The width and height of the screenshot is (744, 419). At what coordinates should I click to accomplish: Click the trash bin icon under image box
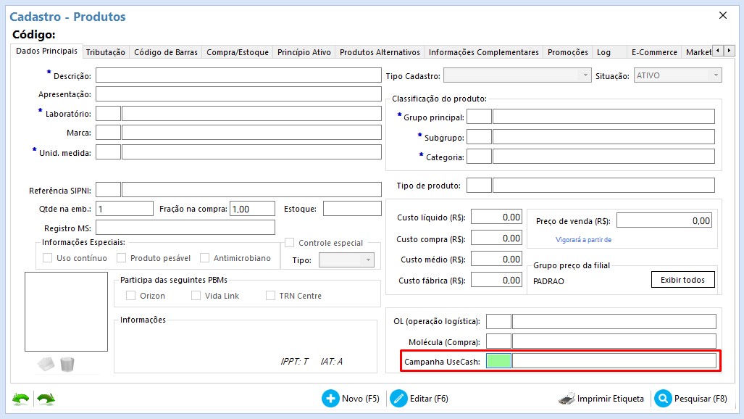tap(67, 364)
